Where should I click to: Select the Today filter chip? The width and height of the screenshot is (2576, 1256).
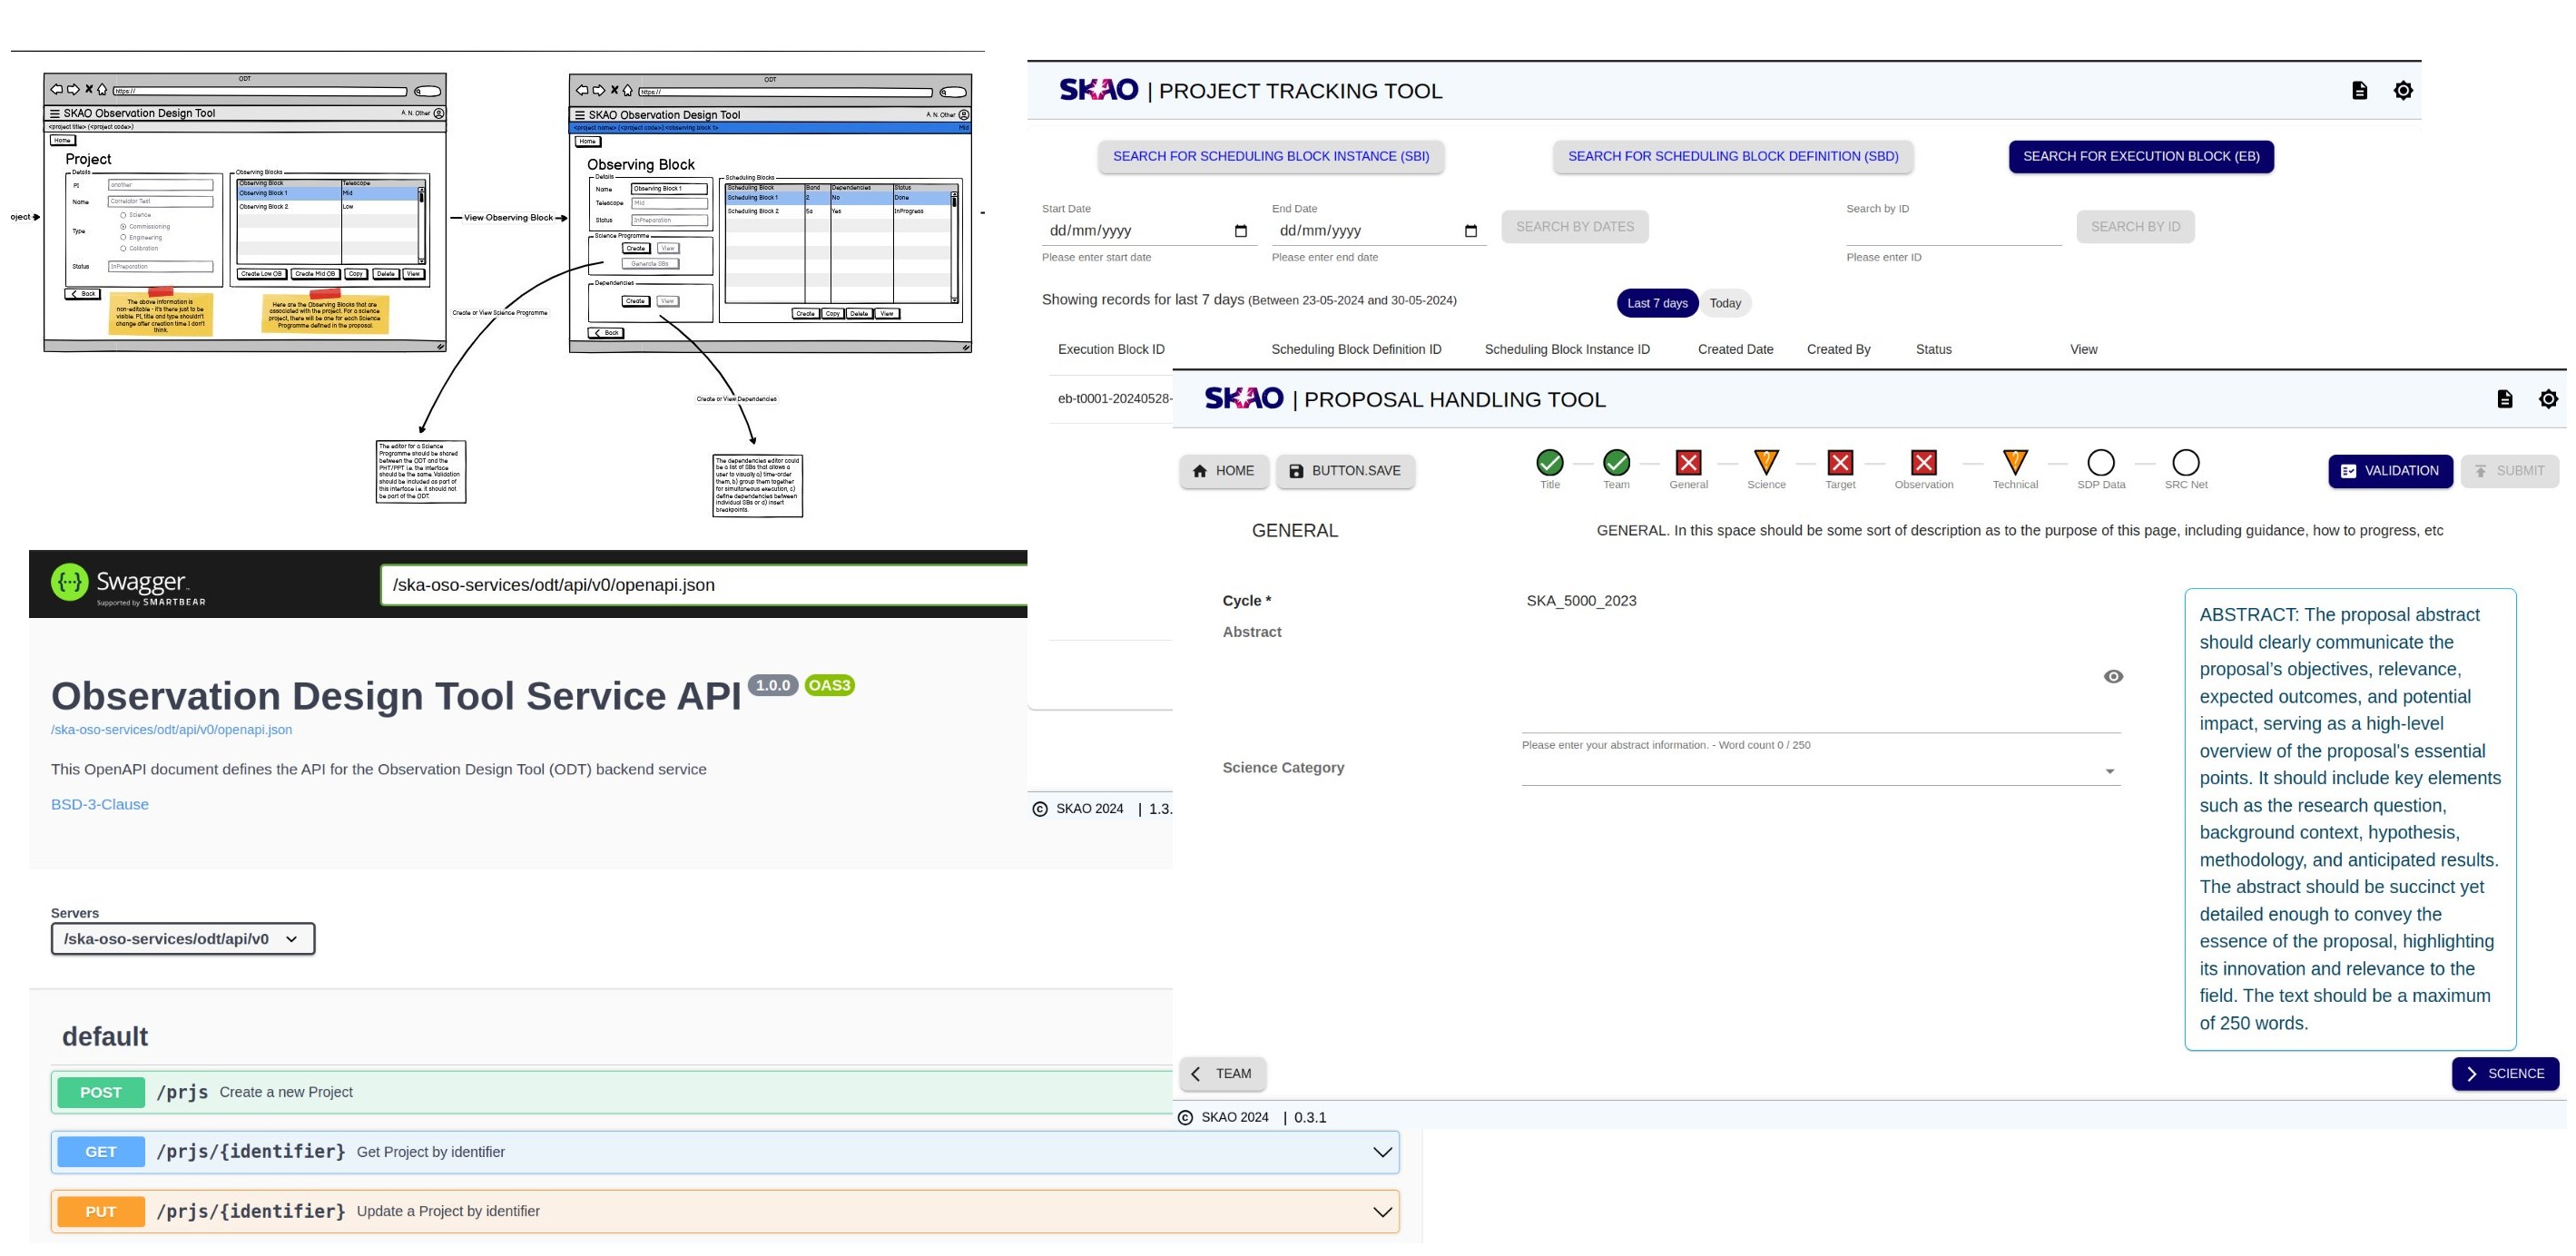pyautogui.click(x=1725, y=303)
